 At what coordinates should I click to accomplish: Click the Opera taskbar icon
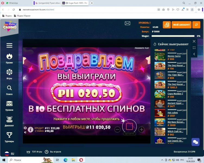tap(81, 160)
